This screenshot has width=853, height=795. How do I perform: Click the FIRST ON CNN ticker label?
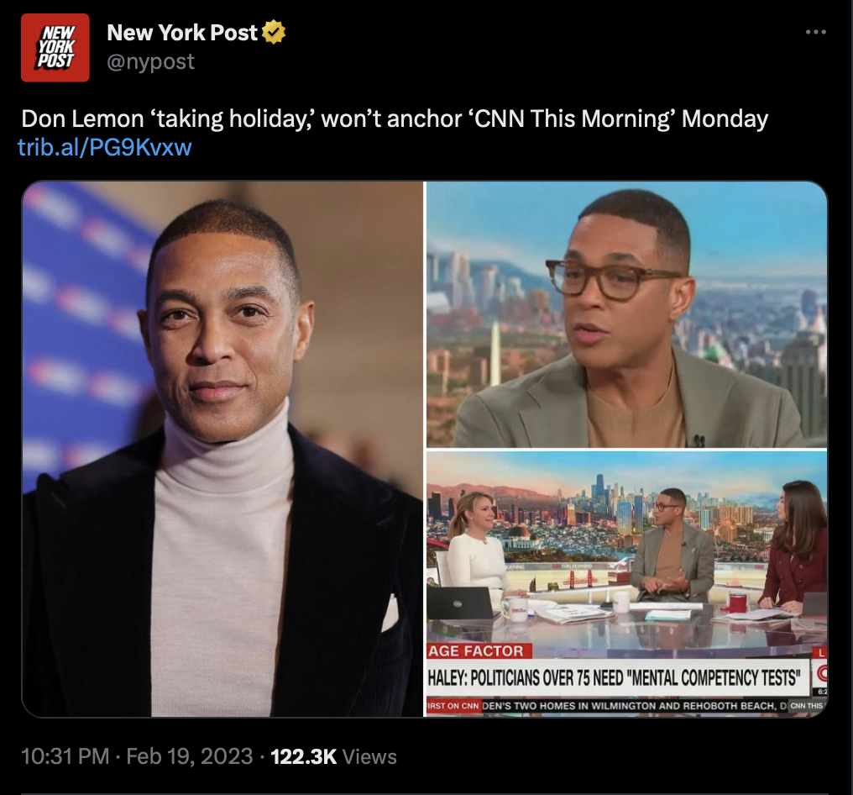click(453, 706)
